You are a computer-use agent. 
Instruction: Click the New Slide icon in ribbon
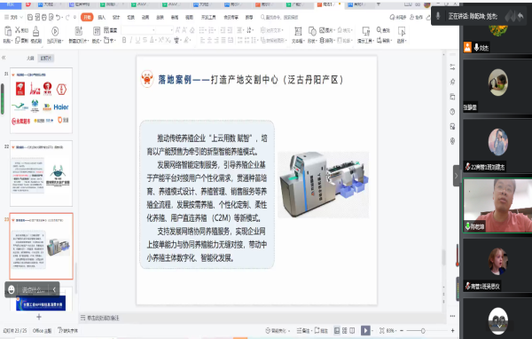tap(79, 31)
